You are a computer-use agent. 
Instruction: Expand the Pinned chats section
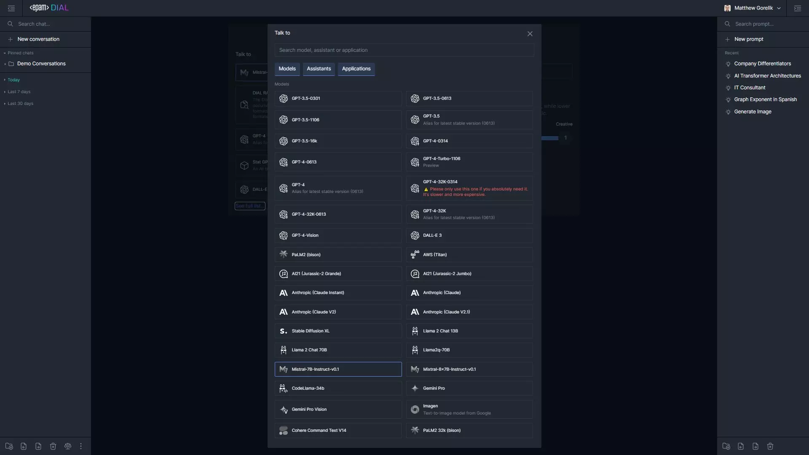click(20, 53)
